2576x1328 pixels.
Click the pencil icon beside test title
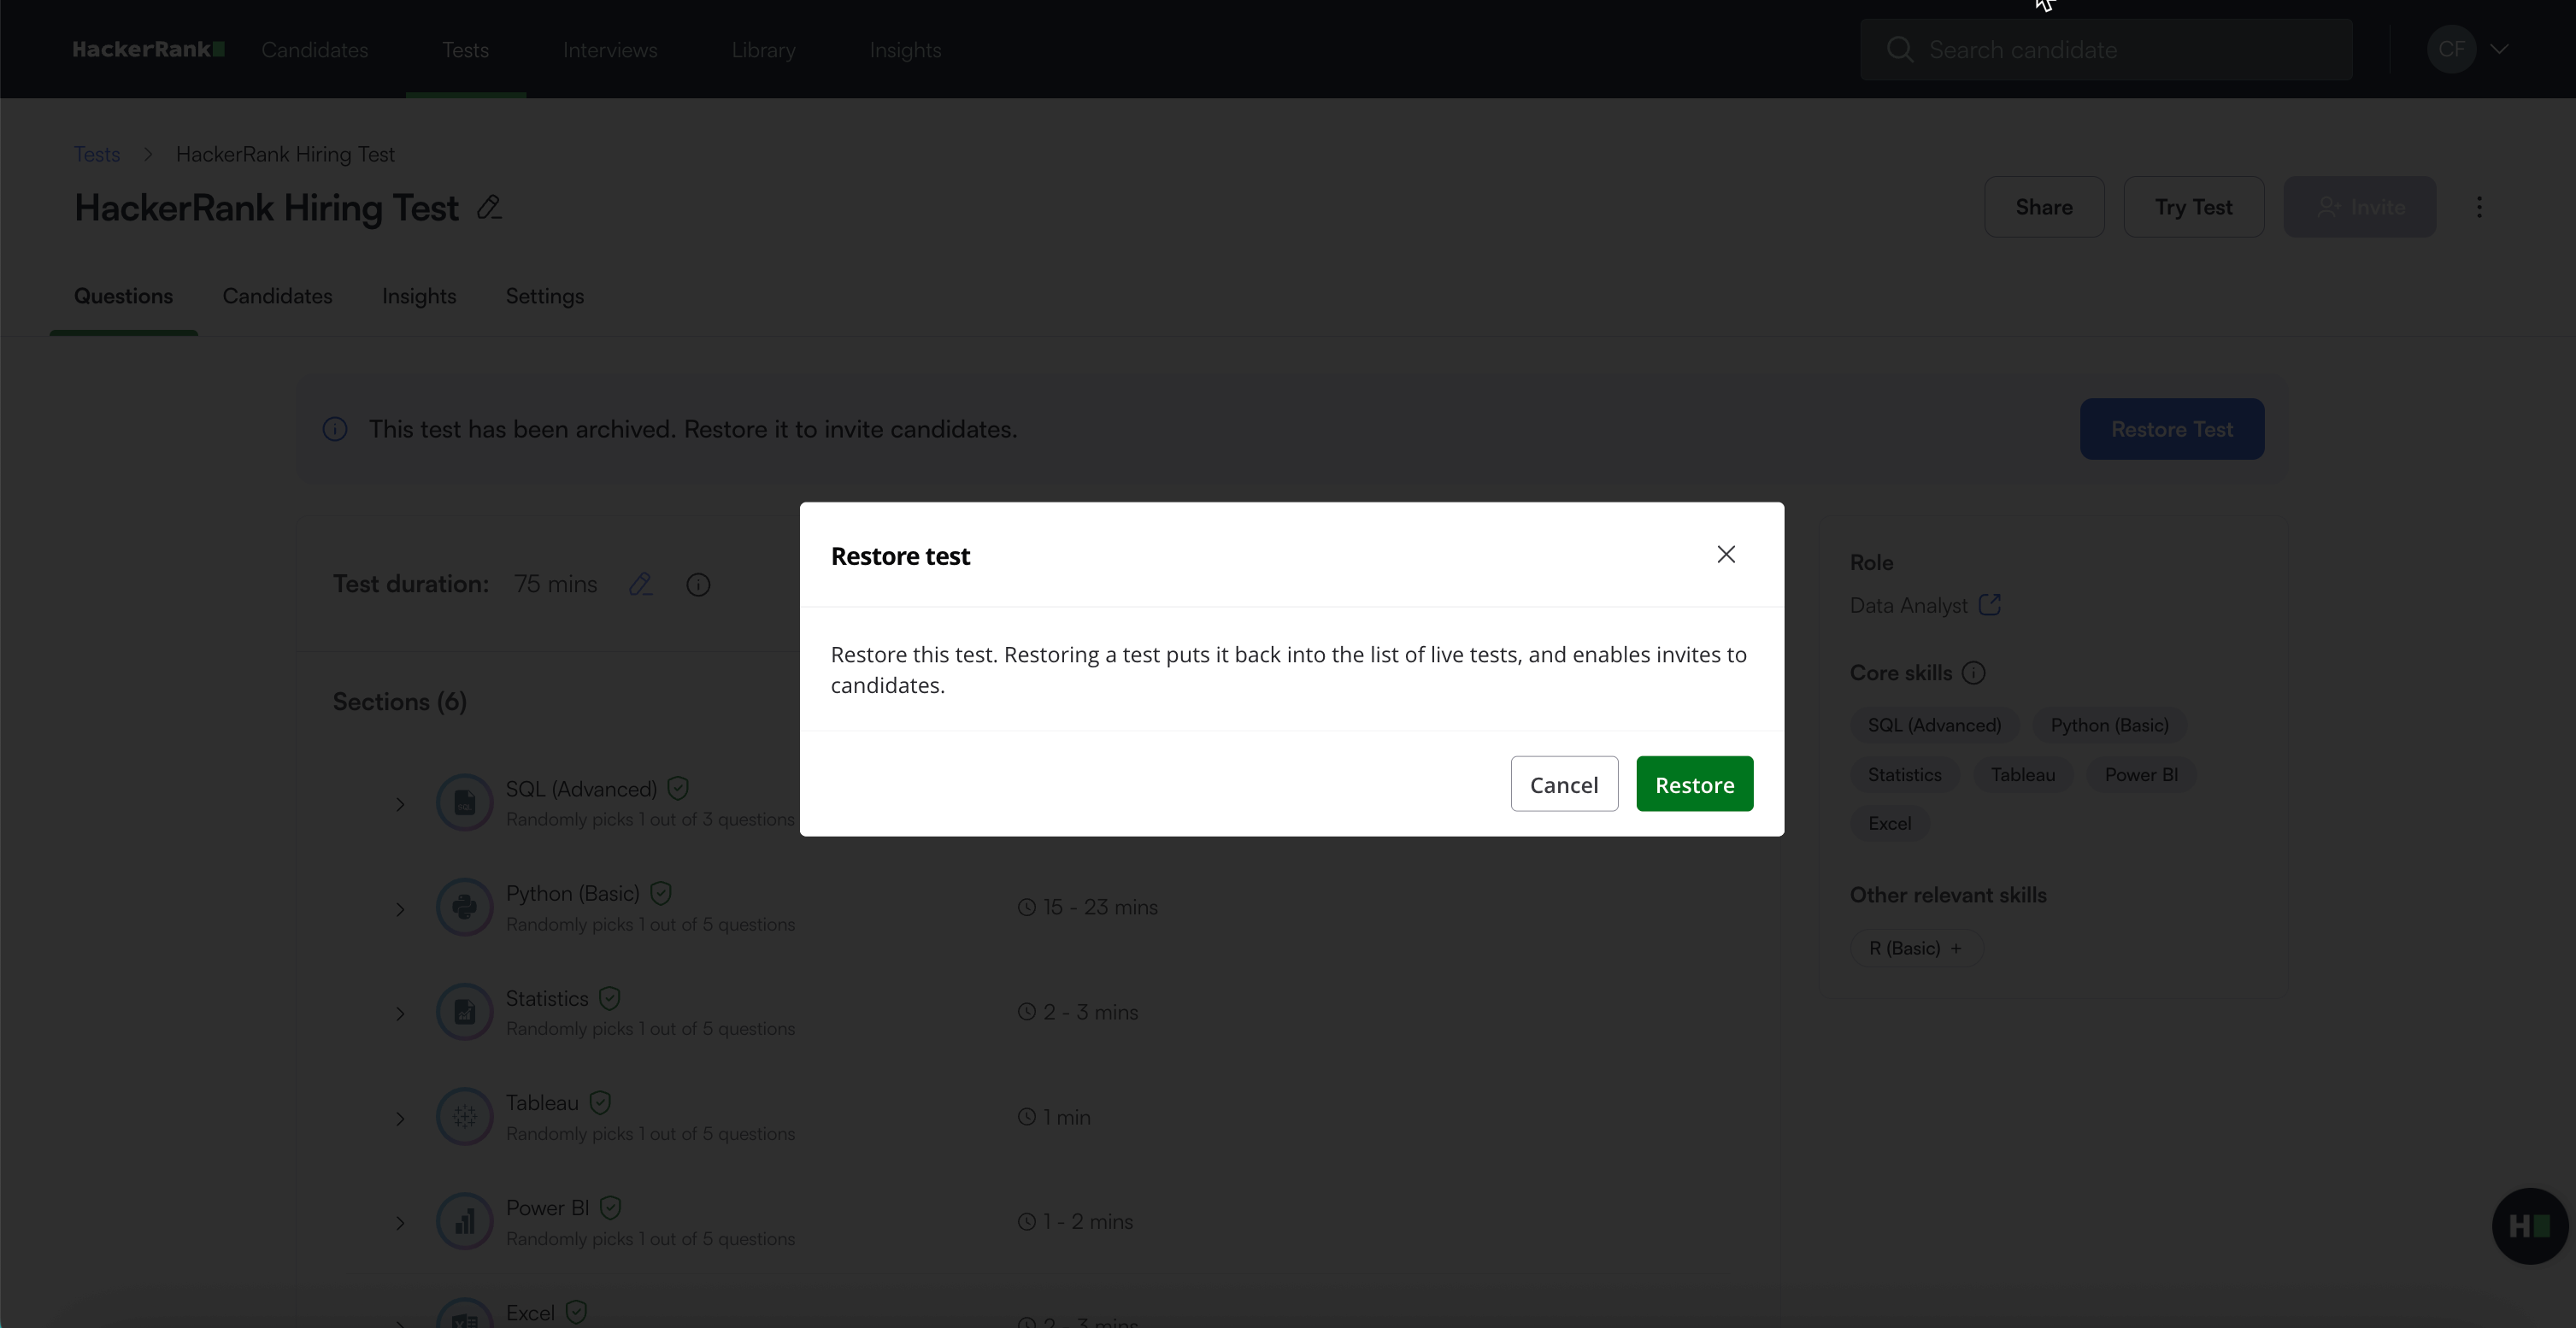489,207
